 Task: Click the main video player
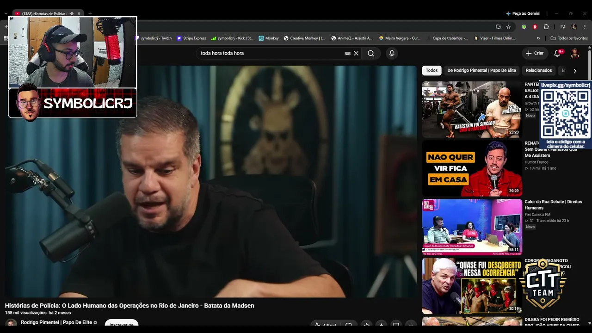(211, 181)
